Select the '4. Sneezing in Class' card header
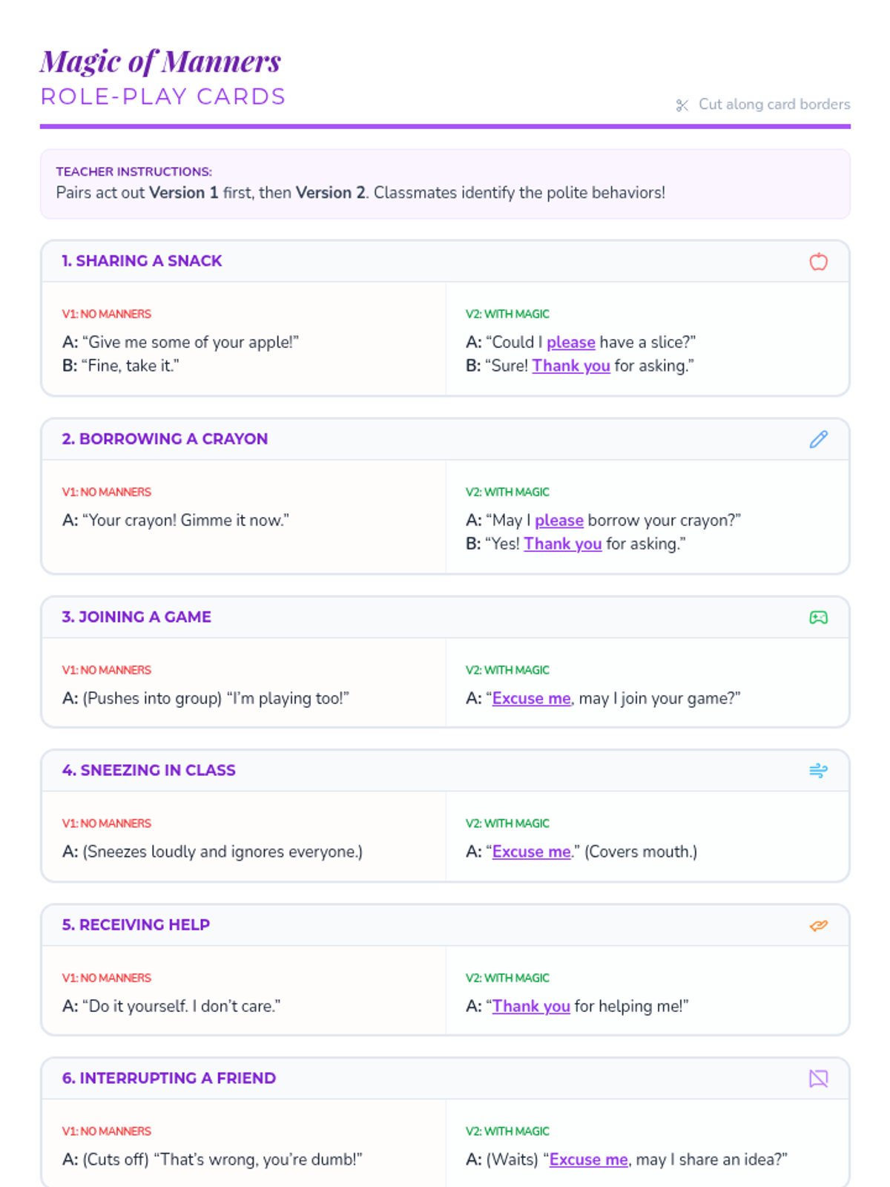The height and width of the screenshot is (1187, 890). pos(445,771)
